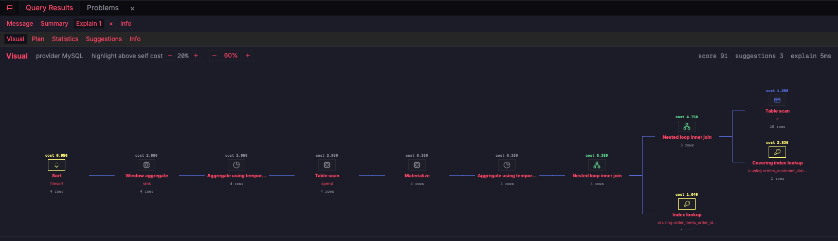Click the spend Table scan node icon
This screenshot has height=241, width=838.
pos(327,165)
